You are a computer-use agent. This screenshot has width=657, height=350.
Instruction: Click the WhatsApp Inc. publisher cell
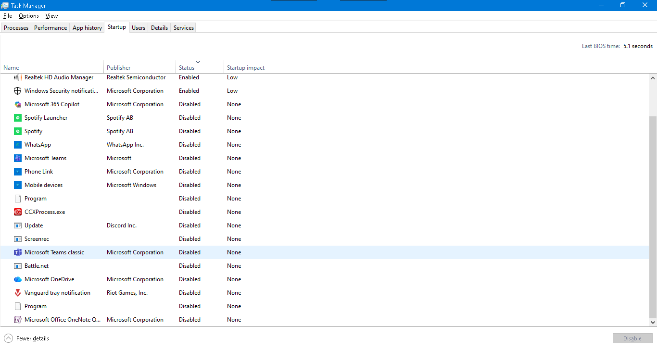click(125, 145)
